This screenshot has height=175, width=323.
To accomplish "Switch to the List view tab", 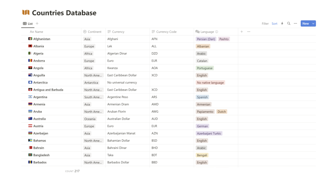I will click(28, 23).
